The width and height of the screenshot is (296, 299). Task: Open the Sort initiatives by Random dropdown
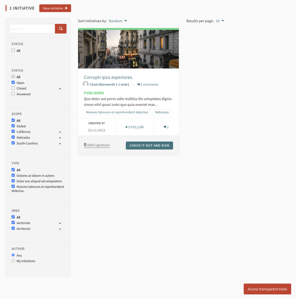(x=118, y=21)
